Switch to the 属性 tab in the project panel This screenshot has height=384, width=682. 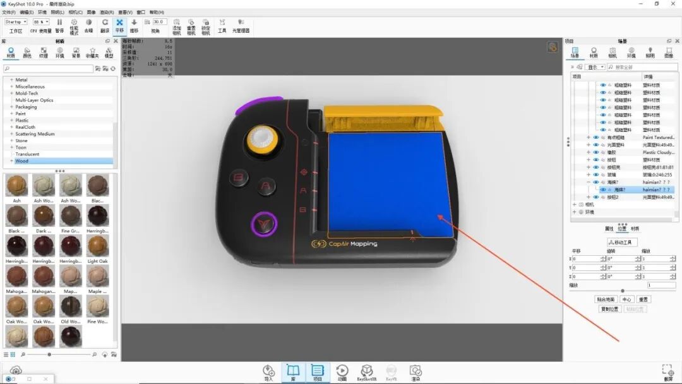[x=609, y=229]
